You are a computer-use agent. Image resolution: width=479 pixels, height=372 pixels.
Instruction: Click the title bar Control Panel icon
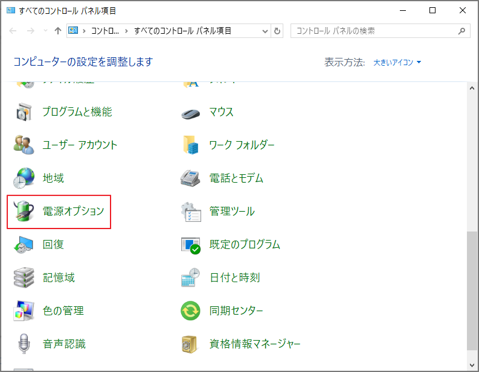pos(11,10)
